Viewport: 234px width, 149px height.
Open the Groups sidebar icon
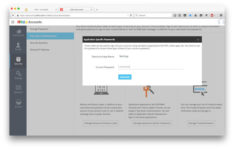18,102
